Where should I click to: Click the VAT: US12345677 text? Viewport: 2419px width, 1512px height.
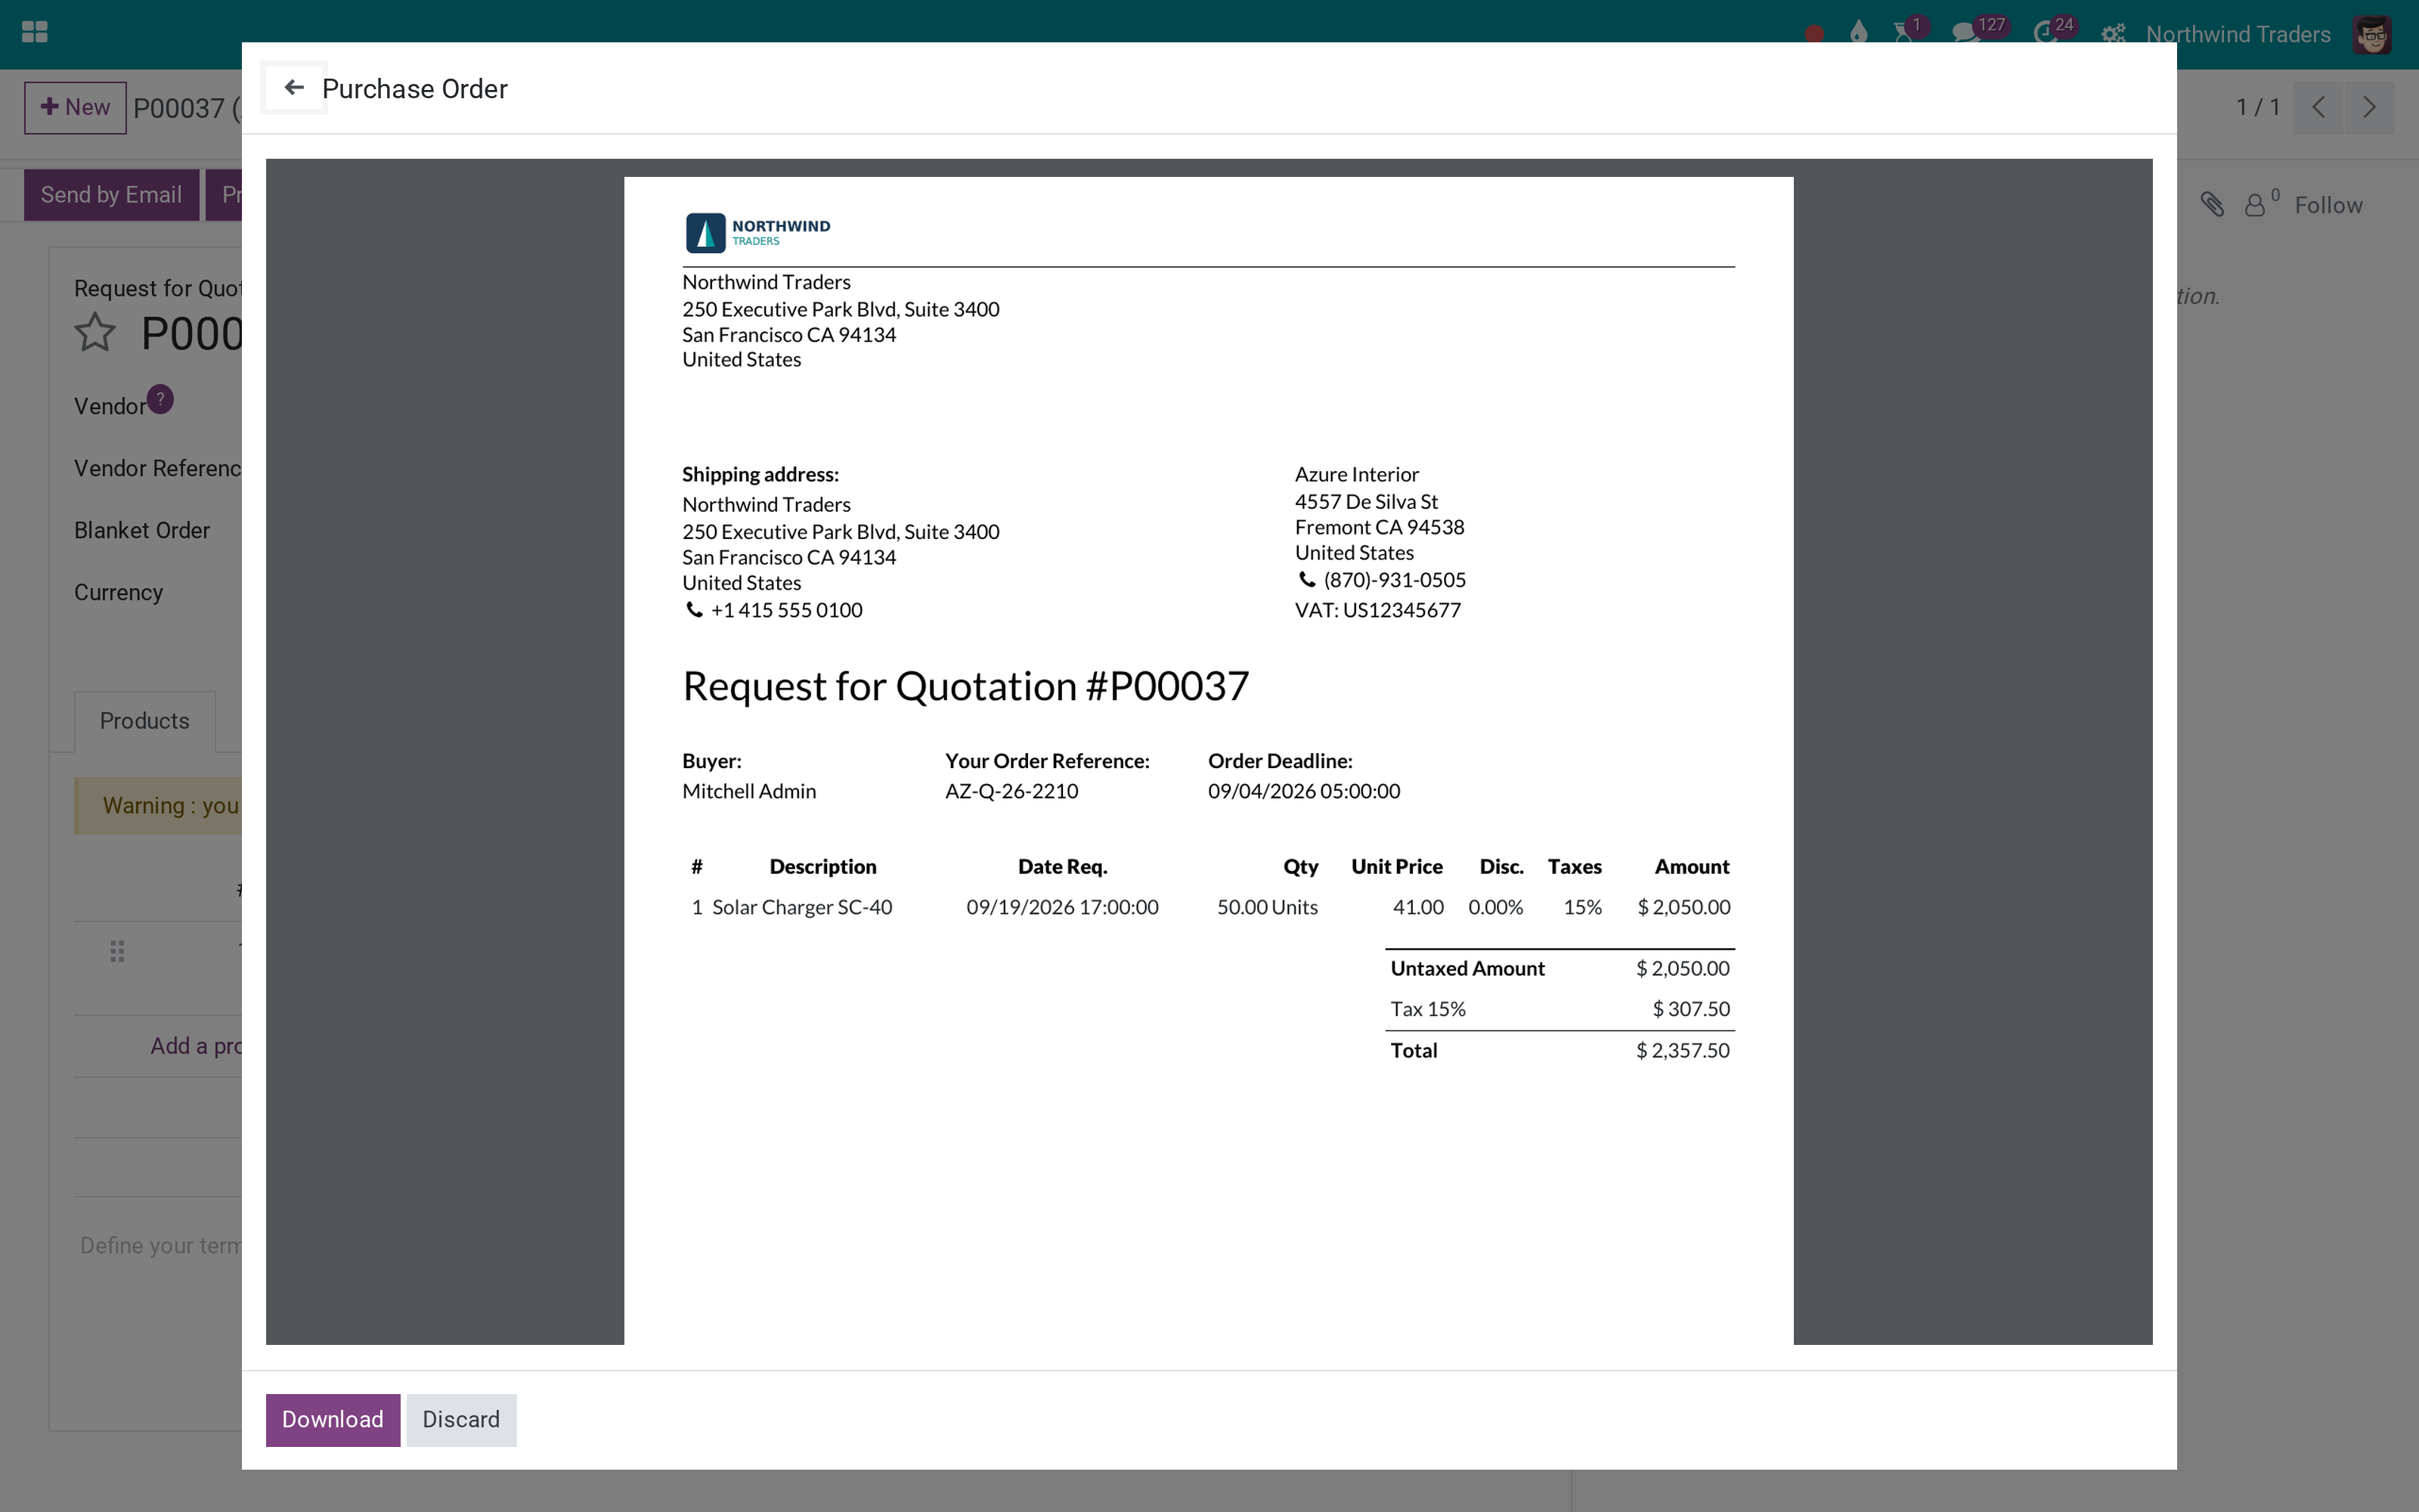1377,610
